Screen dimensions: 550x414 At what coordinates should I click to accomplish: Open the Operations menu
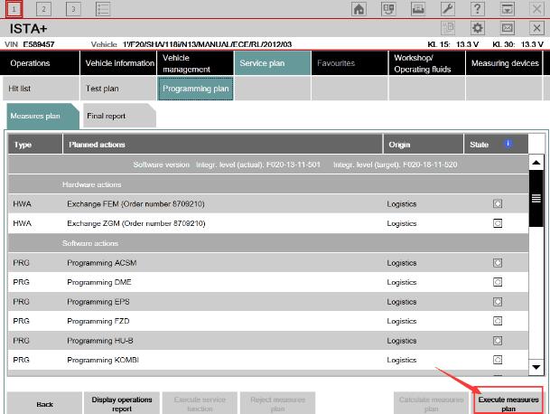point(40,63)
